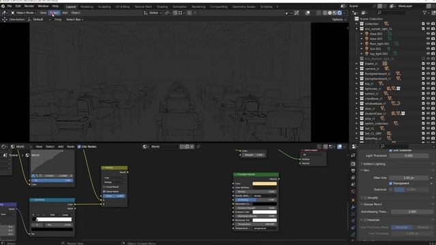Disable render camera icon for Sun.001

click(433, 48)
